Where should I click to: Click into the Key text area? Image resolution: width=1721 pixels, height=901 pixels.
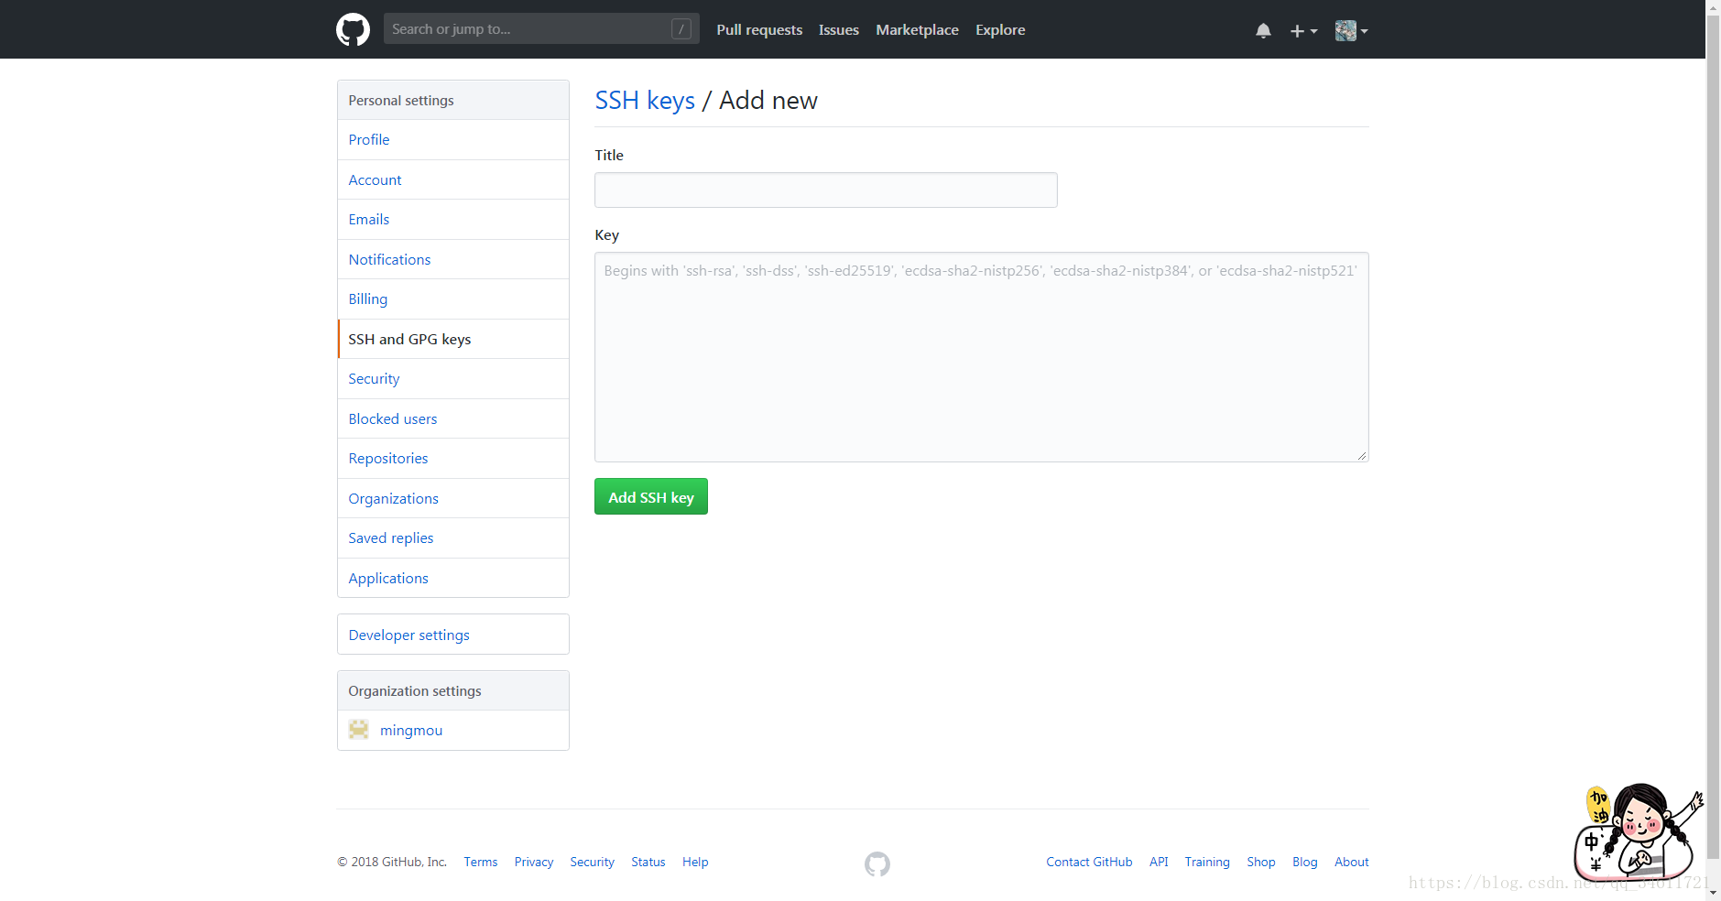[x=981, y=357]
